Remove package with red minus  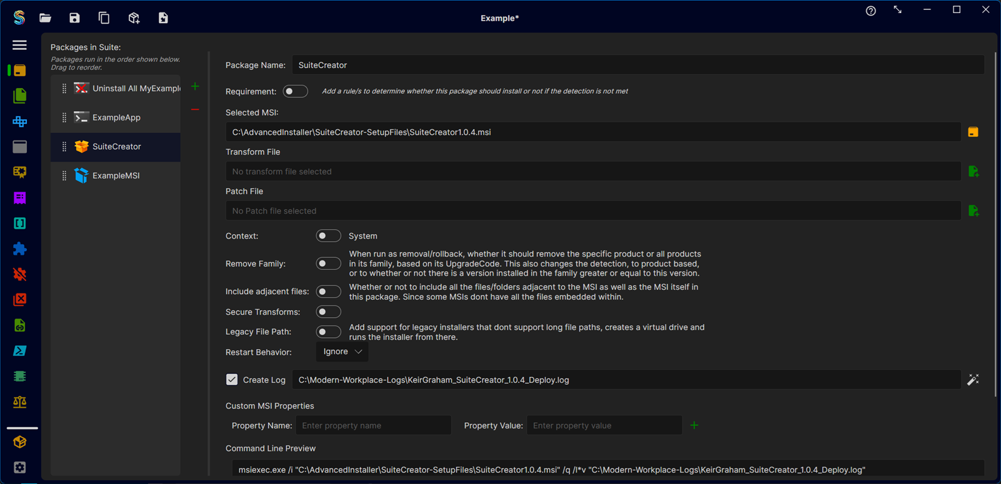[x=195, y=109]
